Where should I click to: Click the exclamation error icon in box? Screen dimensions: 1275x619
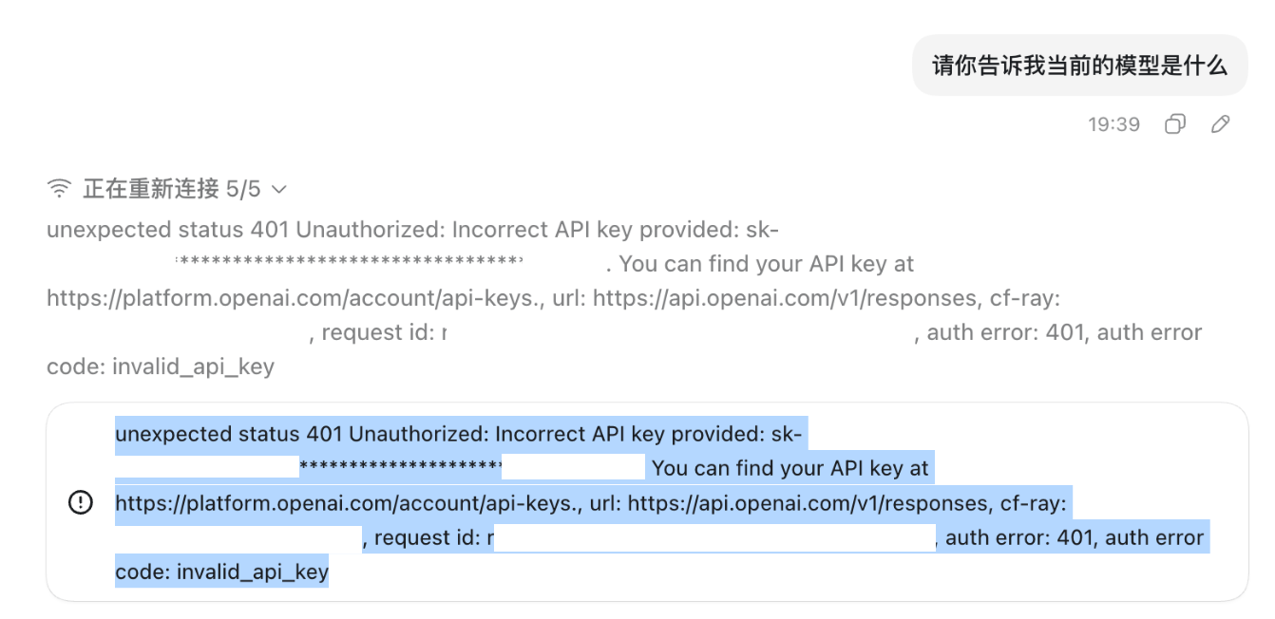pyautogui.click(x=81, y=502)
